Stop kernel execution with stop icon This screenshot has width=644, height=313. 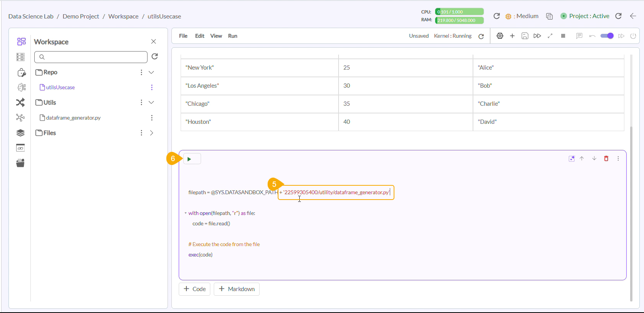pos(563,36)
